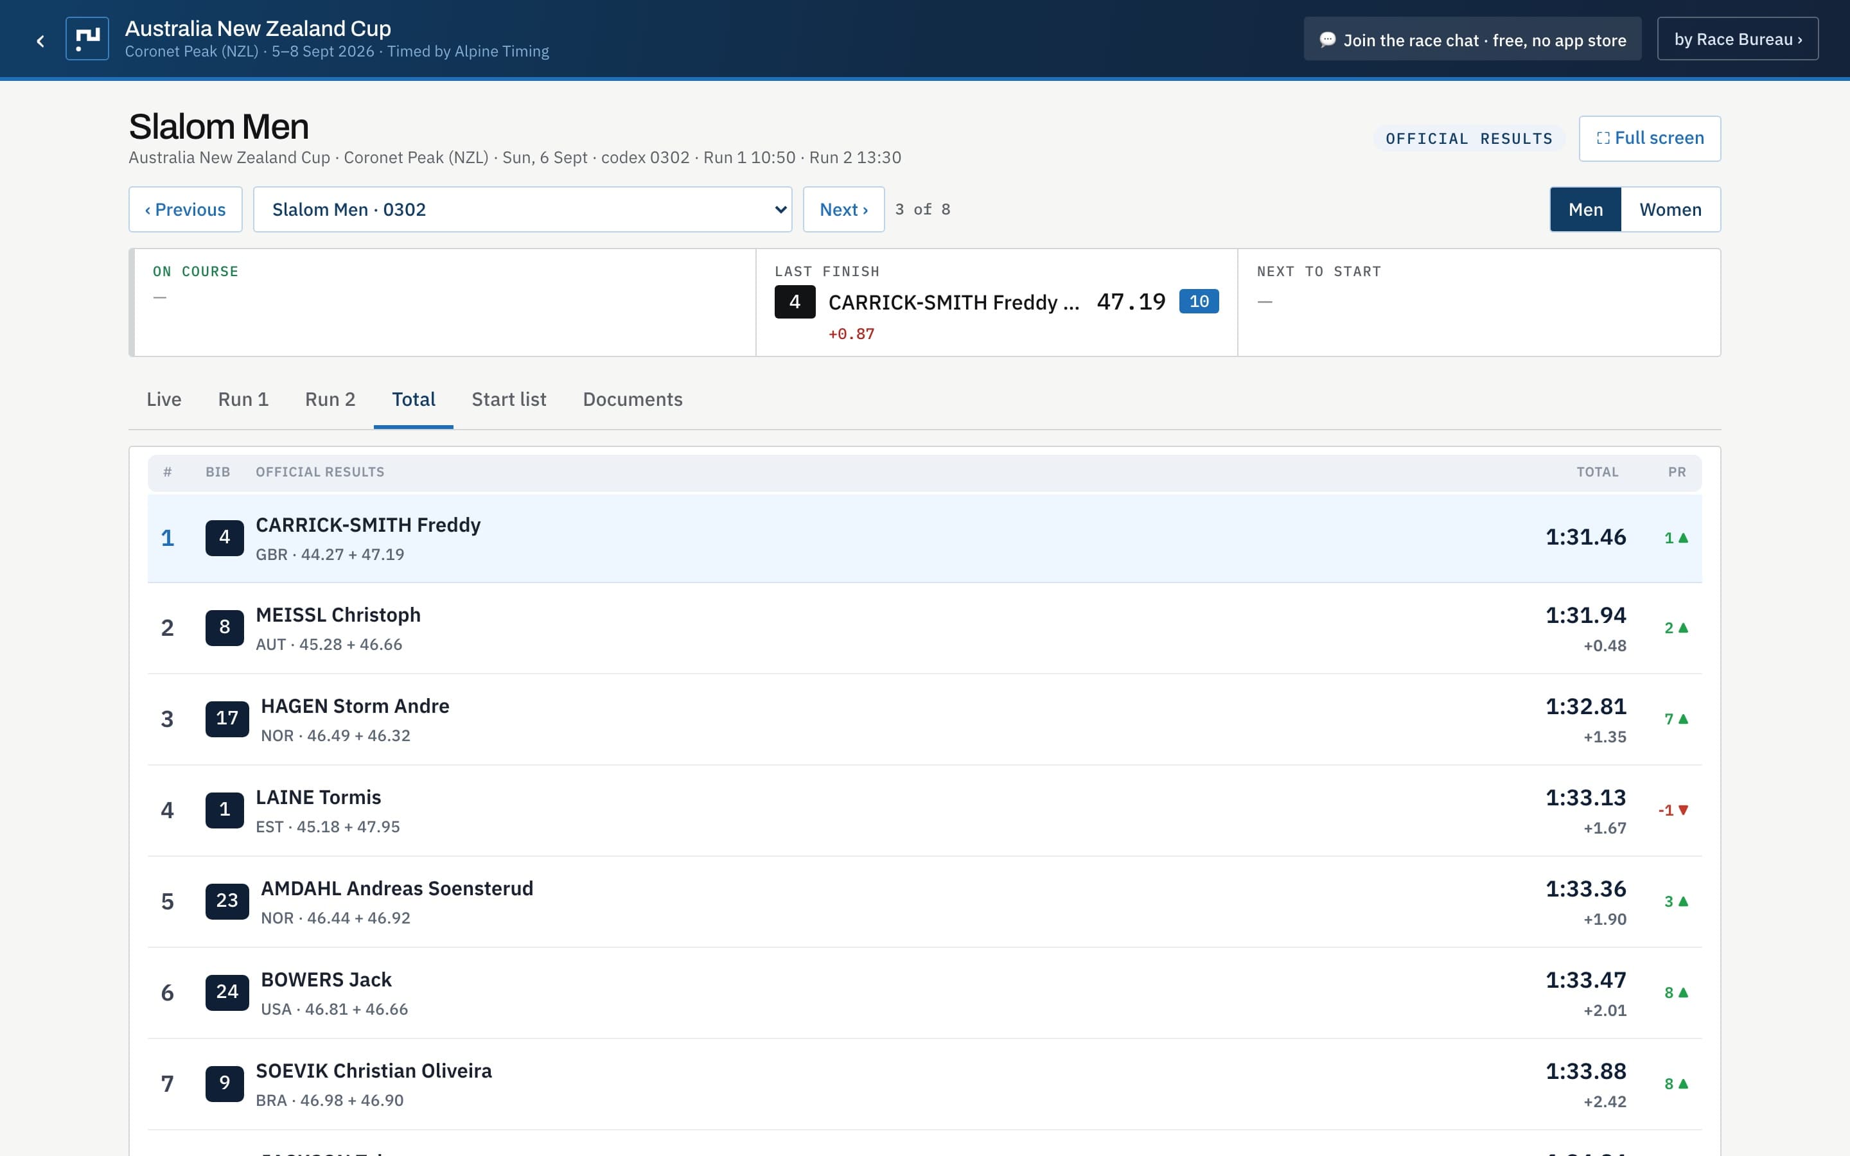The width and height of the screenshot is (1850, 1156).
Task: Click bib badge 23 for AMDAHL Andreas
Action: coord(227,900)
